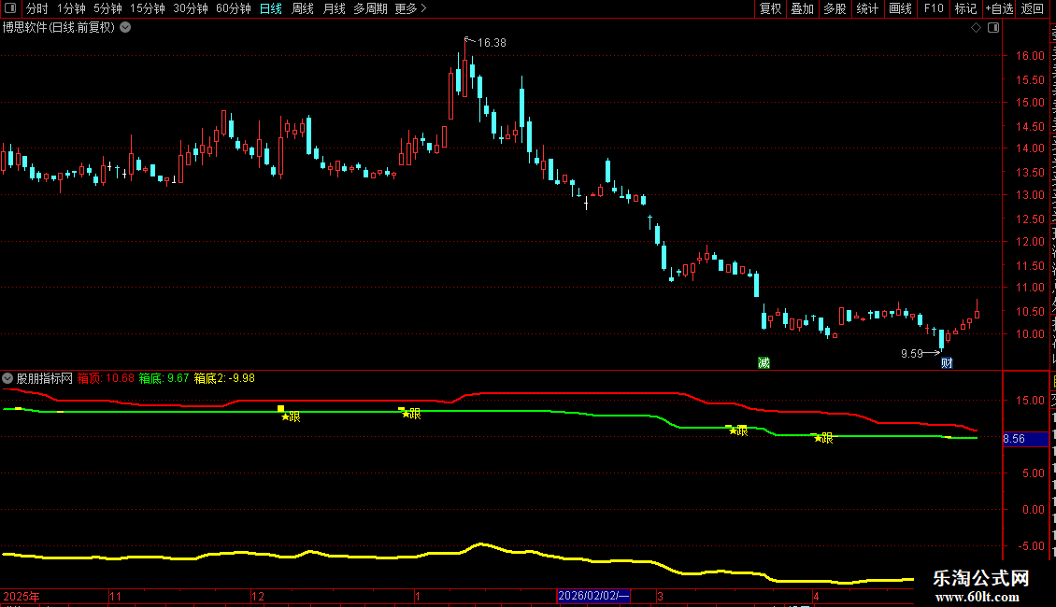Click the green 减 marker icon
1056x607 pixels.
[x=763, y=362]
